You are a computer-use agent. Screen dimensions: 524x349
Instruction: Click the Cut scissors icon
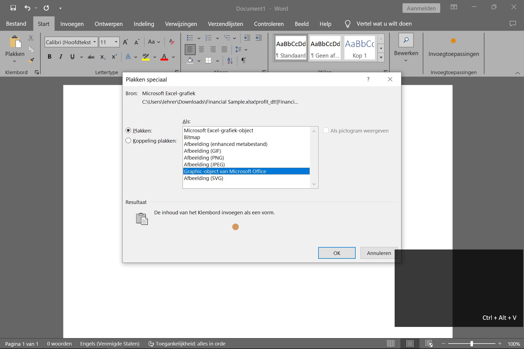pyautogui.click(x=31, y=38)
